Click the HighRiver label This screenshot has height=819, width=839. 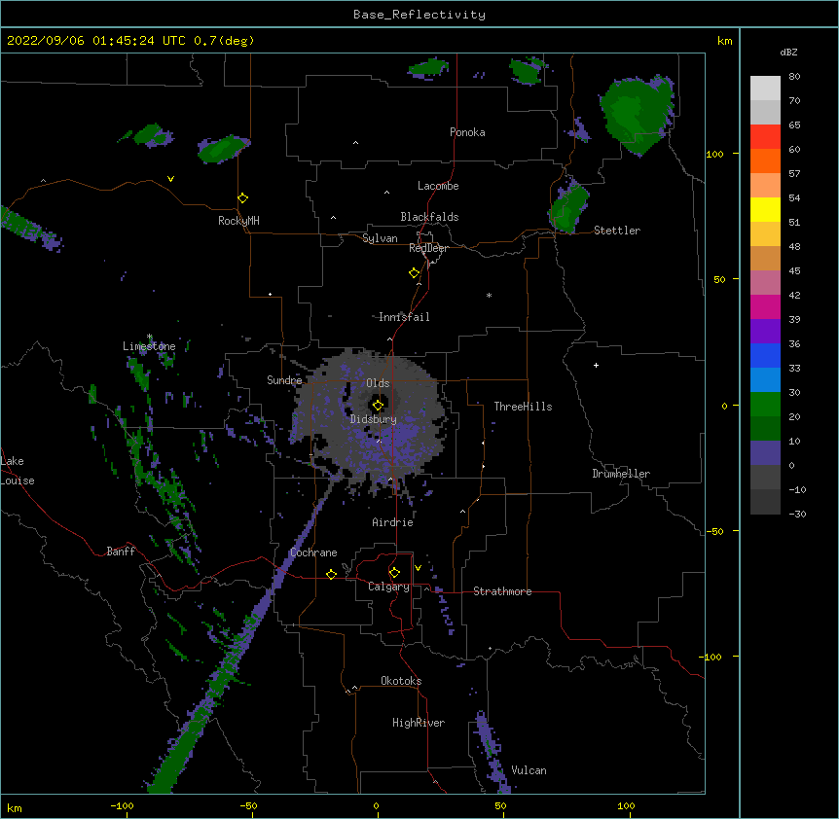419,723
